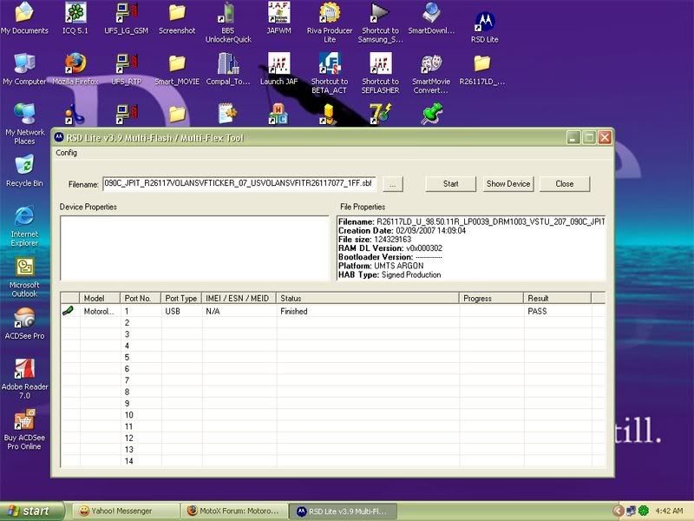
Task: Select the Buy ACDSee Pro Online icon
Action: pyautogui.click(x=25, y=430)
